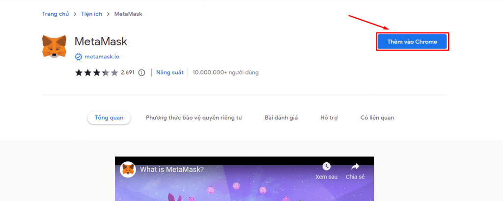
Task: Click MetaMask in the breadcrumb
Action: click(x=128, y=14)
